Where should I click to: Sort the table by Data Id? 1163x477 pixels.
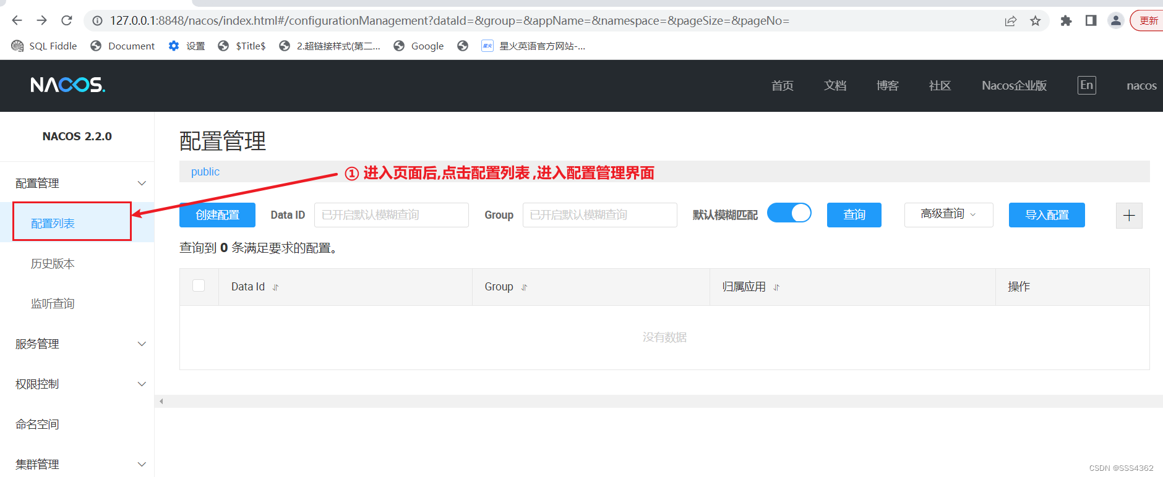point(276,287)
